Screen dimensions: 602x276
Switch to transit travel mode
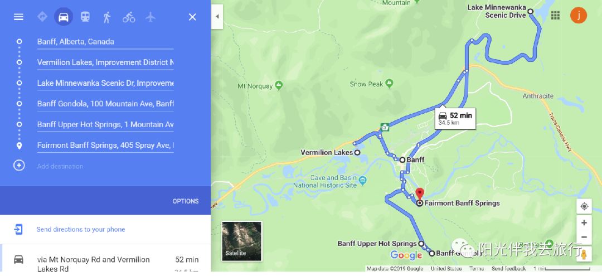(85, 17)
